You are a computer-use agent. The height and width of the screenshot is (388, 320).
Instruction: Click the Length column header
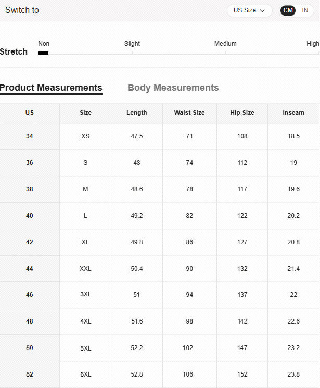click(x=137, y=113)
